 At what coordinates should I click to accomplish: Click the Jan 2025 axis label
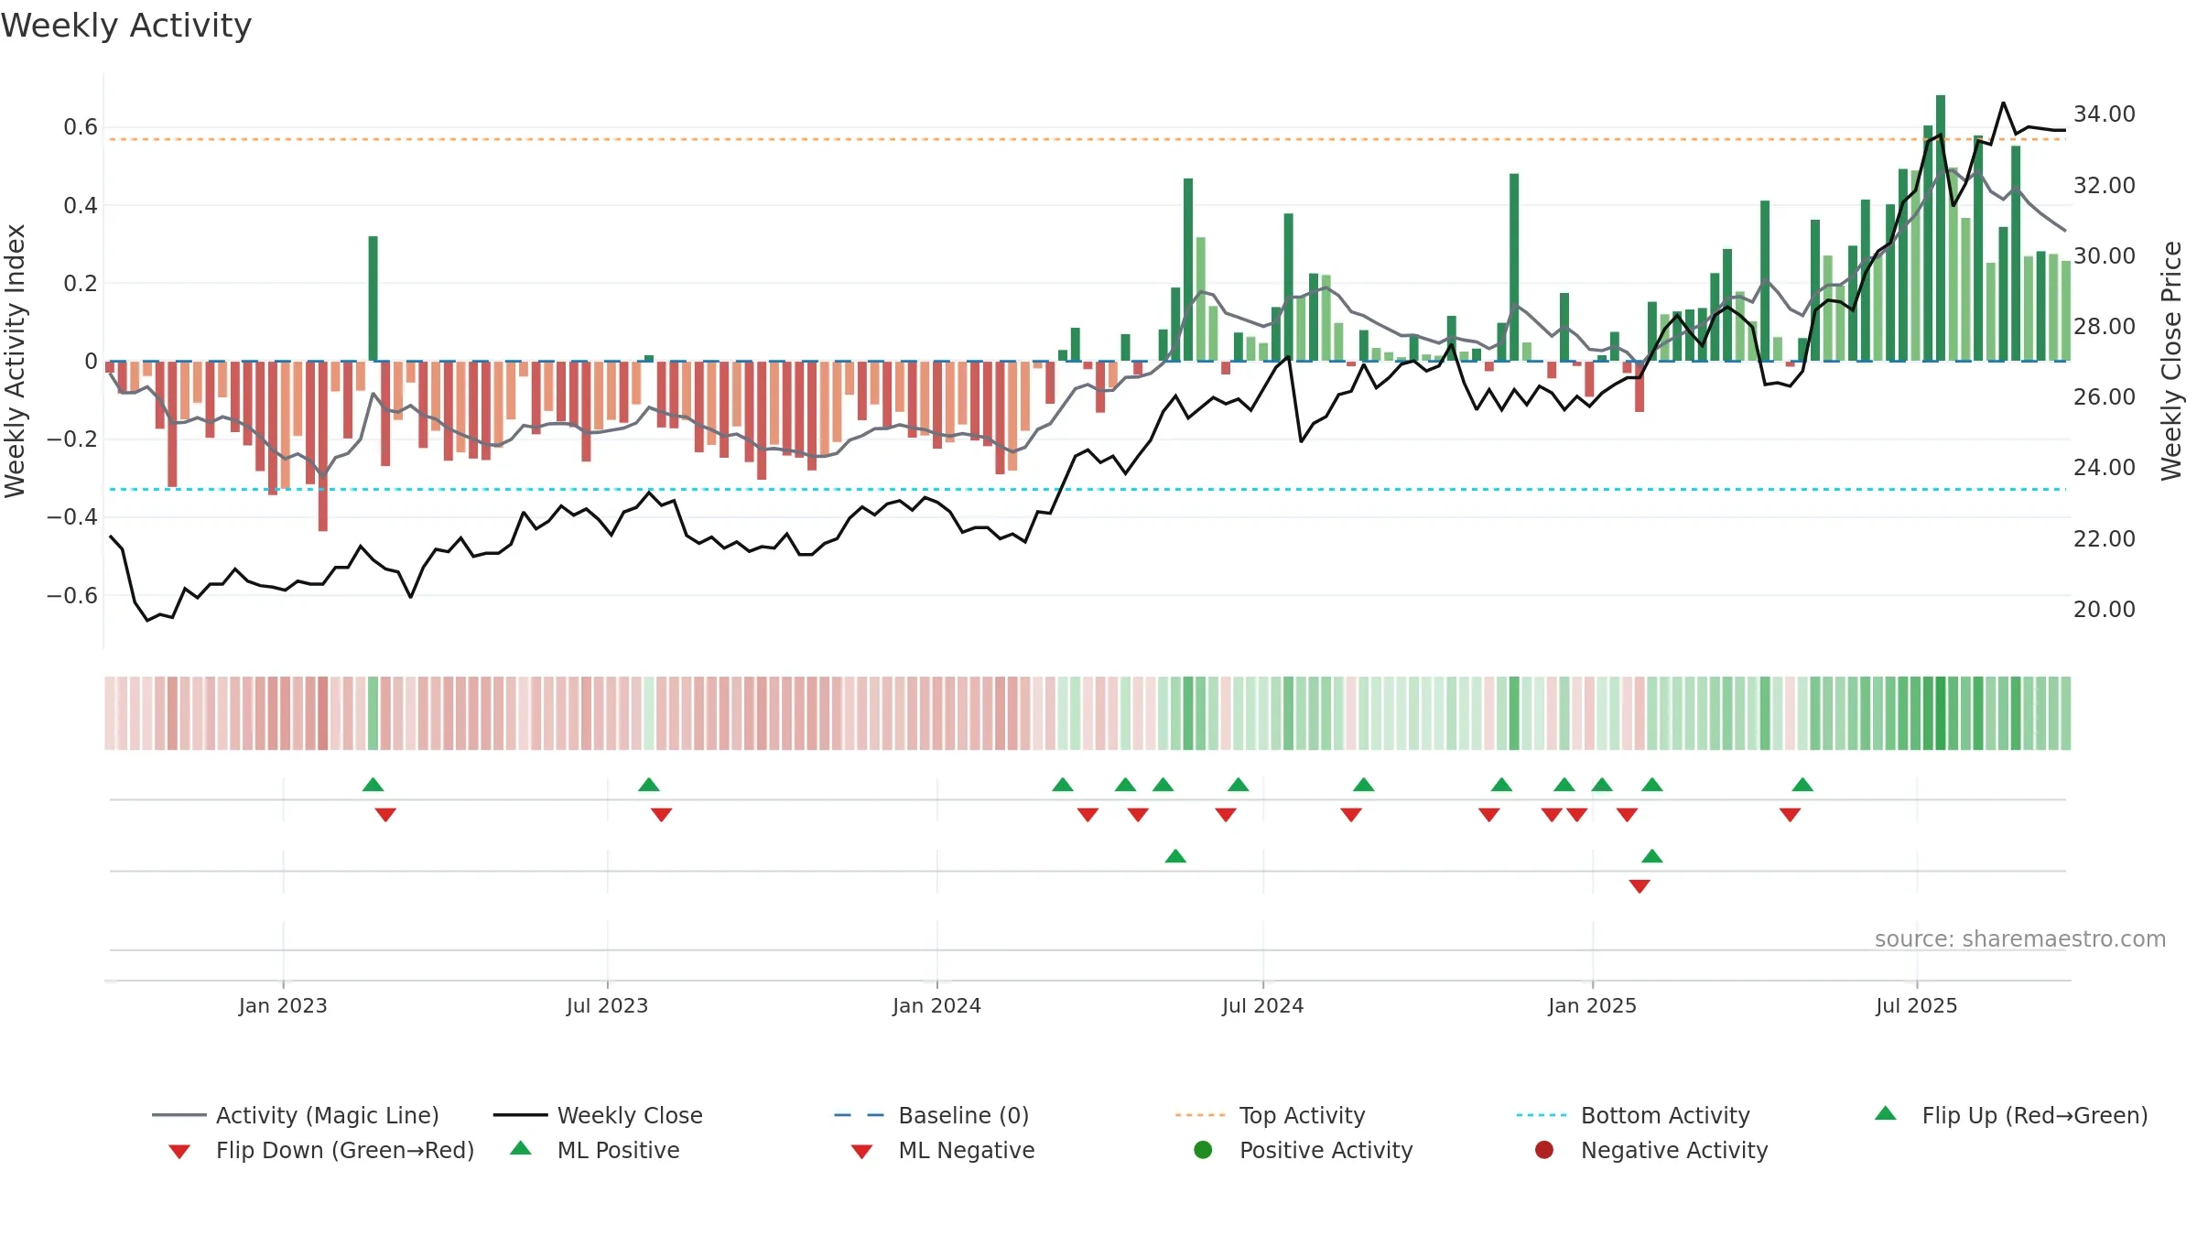click(1592, 1005)
